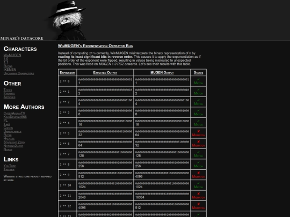Select expected output value 2048
The height and width of the screenshot is (217, 290).
click(x=82, y=197)
